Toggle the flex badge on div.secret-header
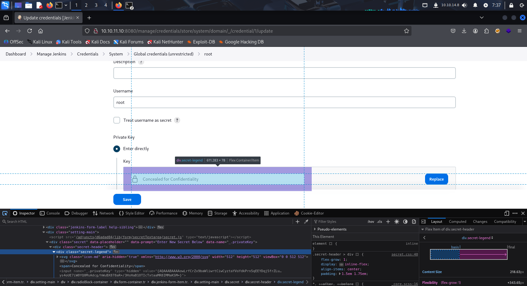 pos(113,247)
